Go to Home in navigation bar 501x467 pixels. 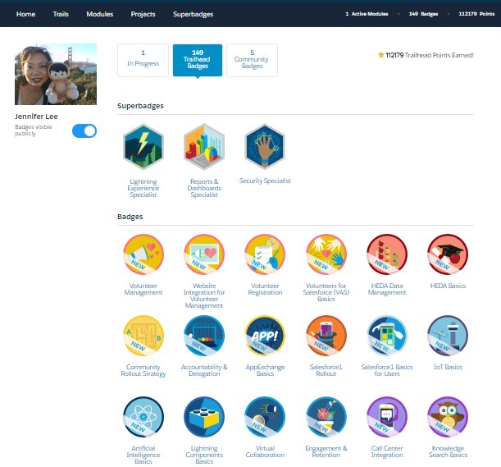(25, 14)
